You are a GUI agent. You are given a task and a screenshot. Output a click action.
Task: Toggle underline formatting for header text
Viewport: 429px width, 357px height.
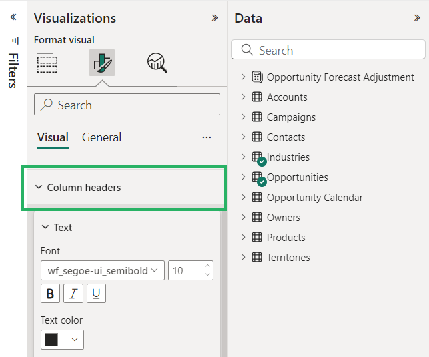(x=96, y=294)
